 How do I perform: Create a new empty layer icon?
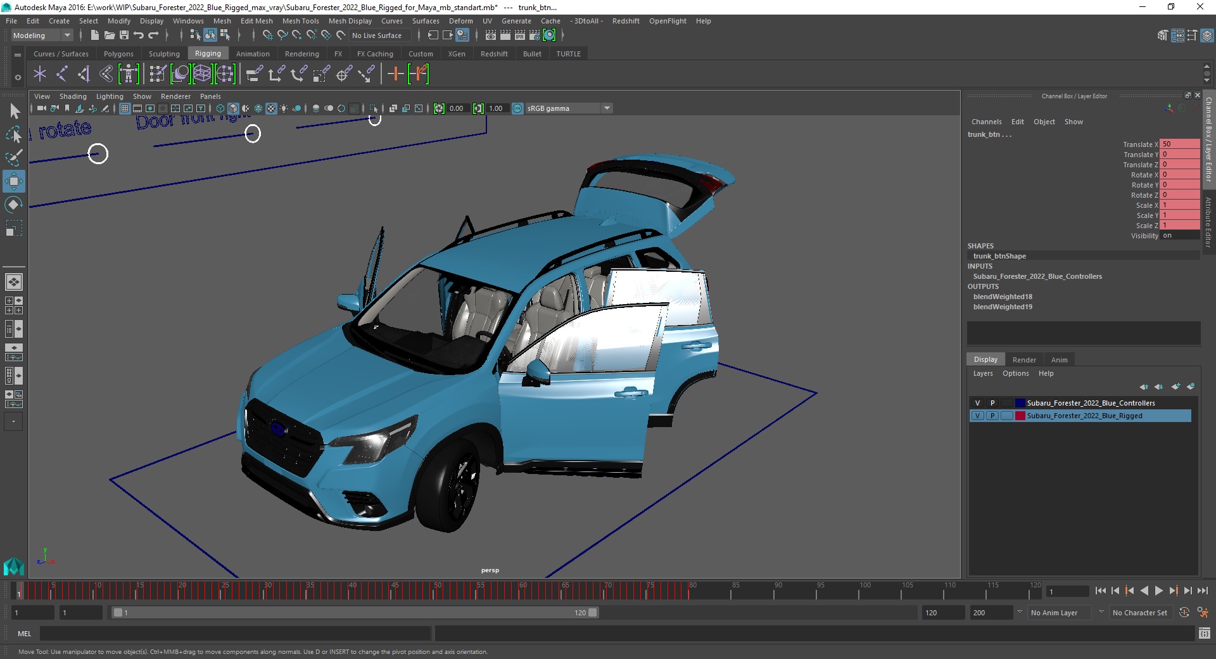click(1176, 387)
